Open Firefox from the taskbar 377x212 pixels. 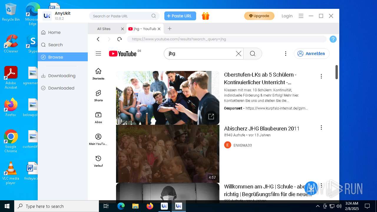150,206
